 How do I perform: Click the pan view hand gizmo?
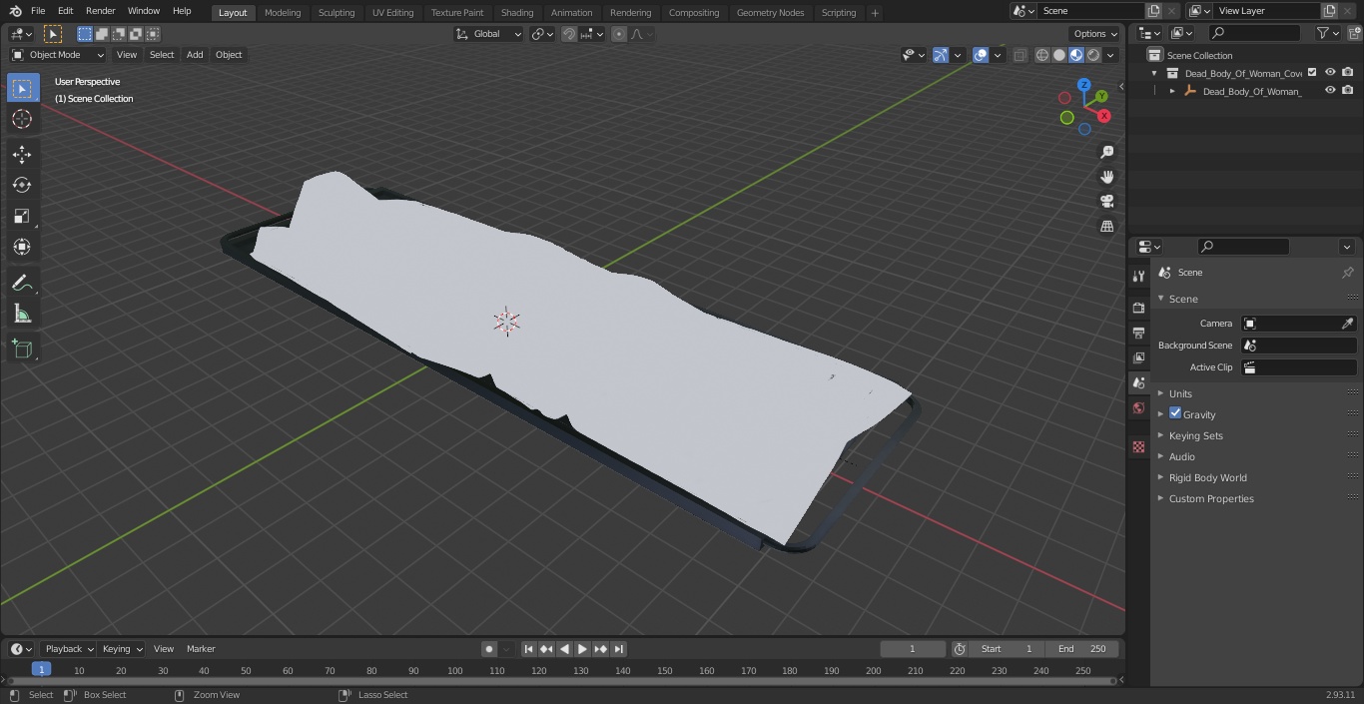1106,177
